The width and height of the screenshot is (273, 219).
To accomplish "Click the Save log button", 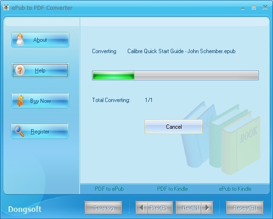I will click(103, 208).
